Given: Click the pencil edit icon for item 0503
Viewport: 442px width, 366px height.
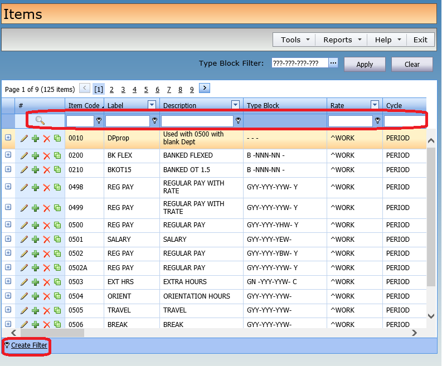Looking at the screenshot, I should pyautogui.click(x=24, y=282).
